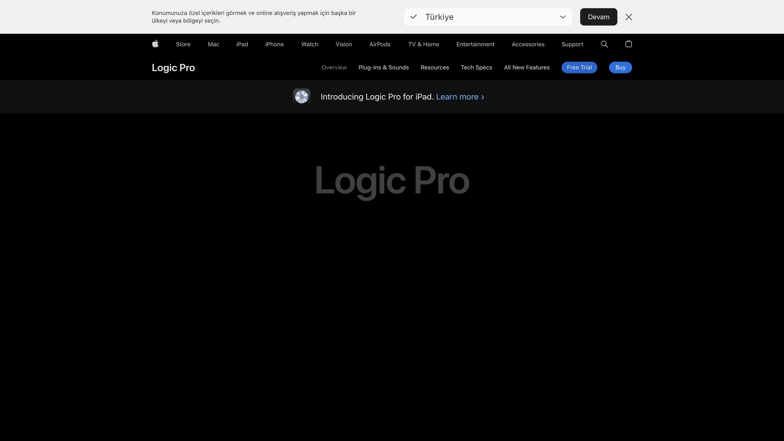
Task: Click the checkmark inside the country selector
Action: click(x=413, y=17)
